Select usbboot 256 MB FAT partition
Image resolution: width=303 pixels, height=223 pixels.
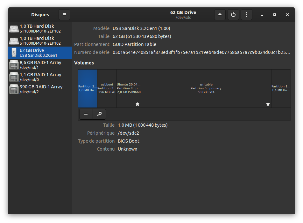click(x=107, y=89)
